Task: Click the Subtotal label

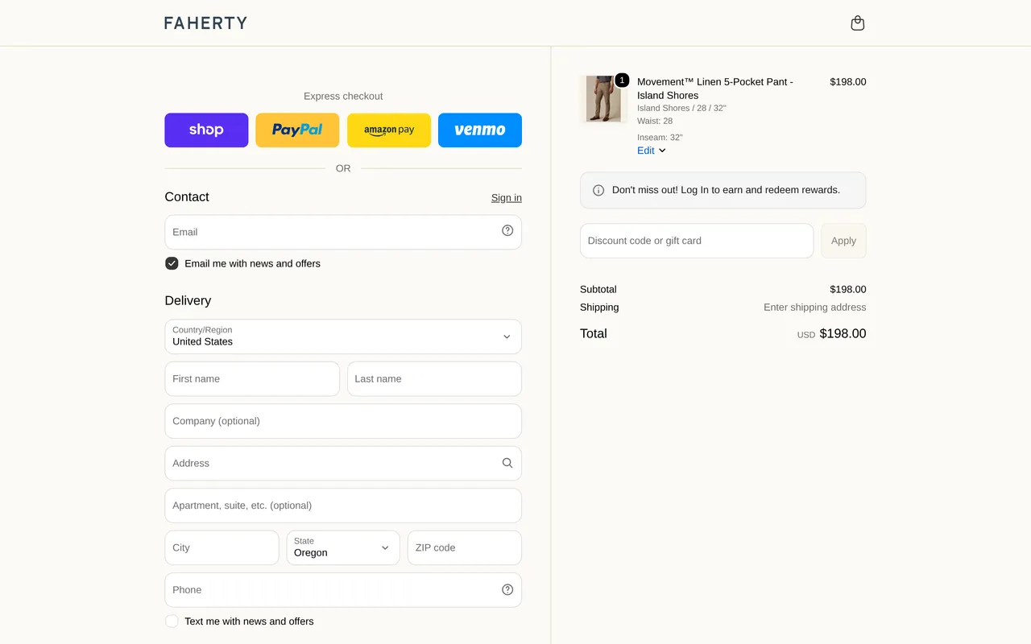Action: (x=598, y=290)
